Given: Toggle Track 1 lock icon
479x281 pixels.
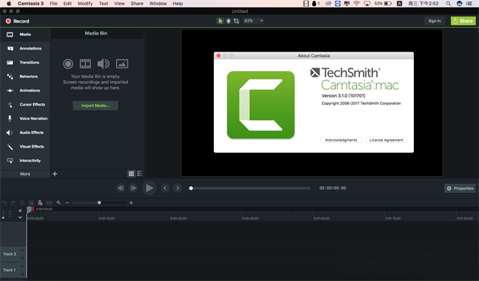Looking at the screenshot, I should click(x=22, y=274).
